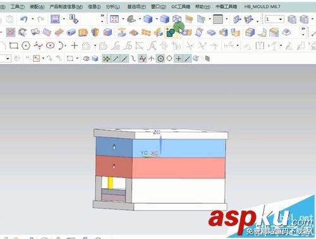316x239 pixels.
Task: Expand the offset curve dropdown arrow
Action: click(x=95, y=45)
